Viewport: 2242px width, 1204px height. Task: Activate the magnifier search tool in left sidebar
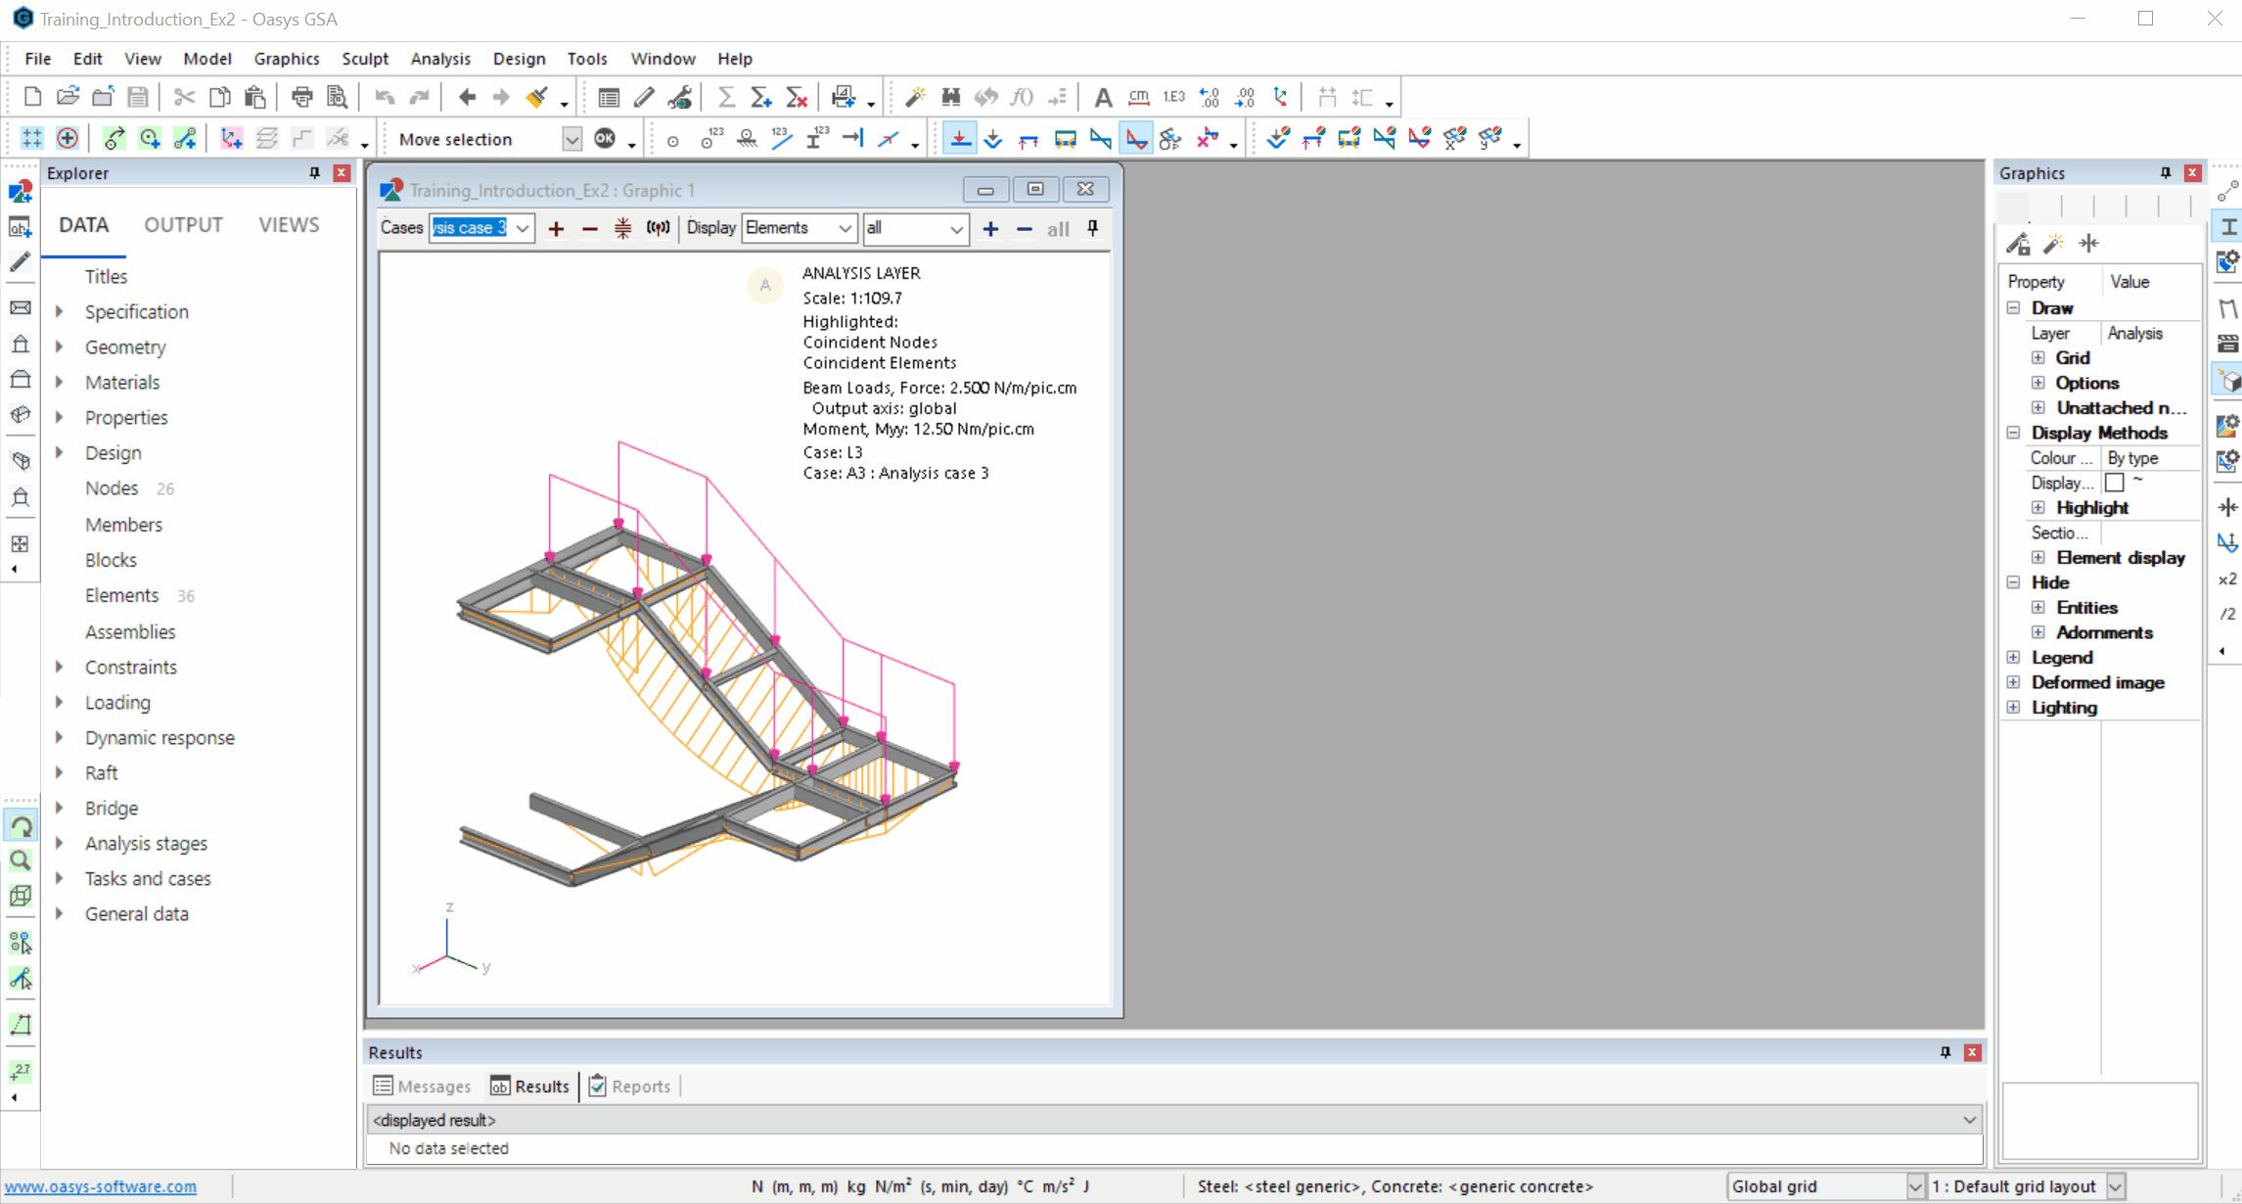pos(20,860)
